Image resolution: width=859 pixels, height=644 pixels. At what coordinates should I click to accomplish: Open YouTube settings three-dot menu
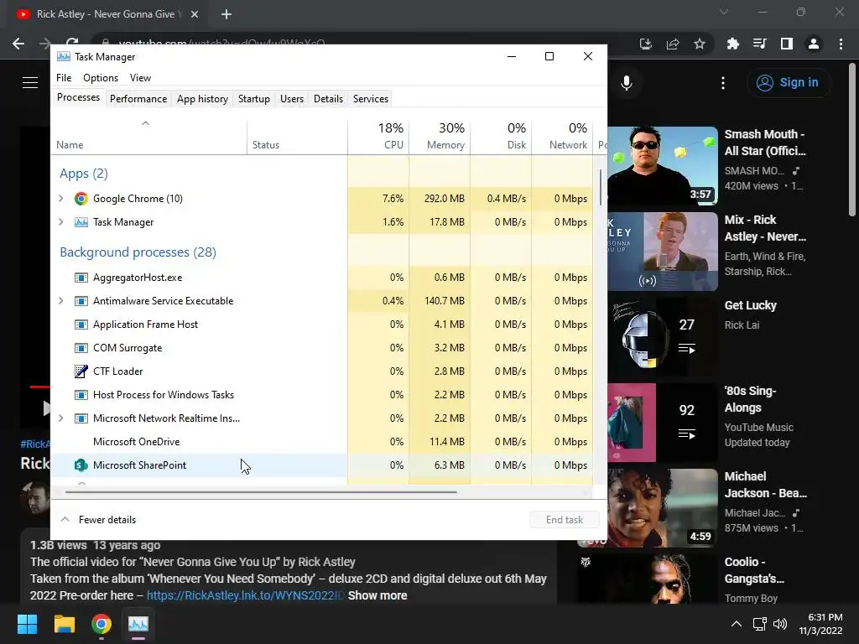tap(723, 83)
